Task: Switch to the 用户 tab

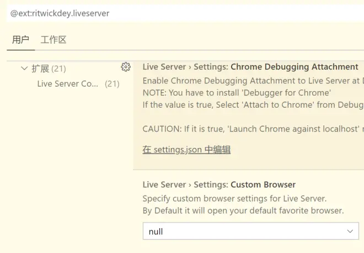Action: 20,40
